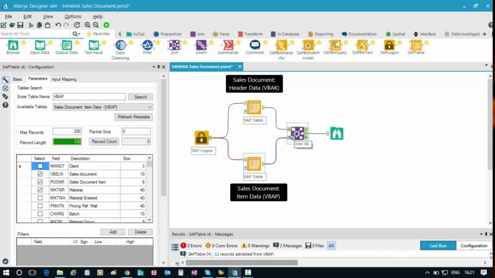Open the Options menu
495x278 pixels.
(73, 16)
